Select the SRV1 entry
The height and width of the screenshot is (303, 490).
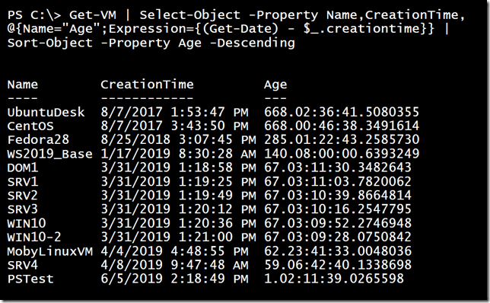[23, 181]
